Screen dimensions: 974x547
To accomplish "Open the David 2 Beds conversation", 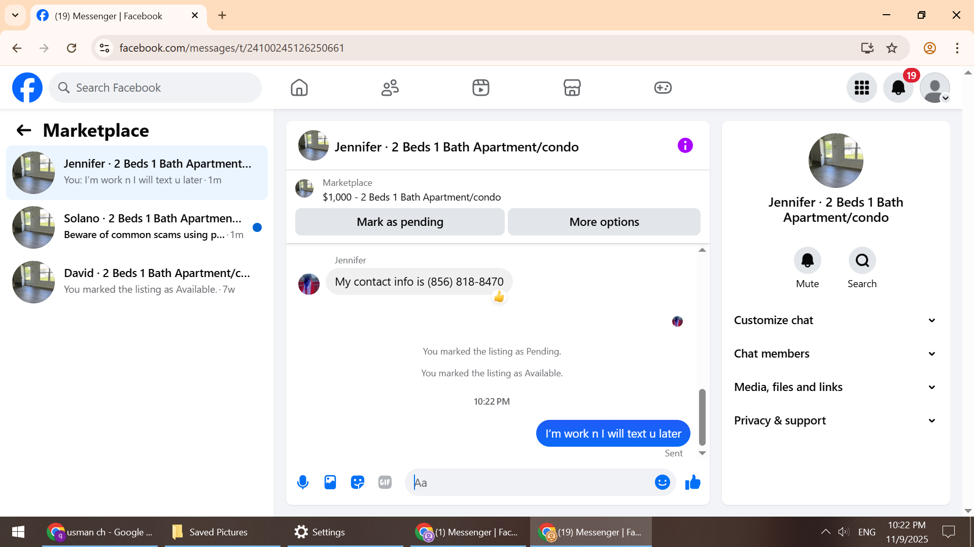I will pos(137,282).
